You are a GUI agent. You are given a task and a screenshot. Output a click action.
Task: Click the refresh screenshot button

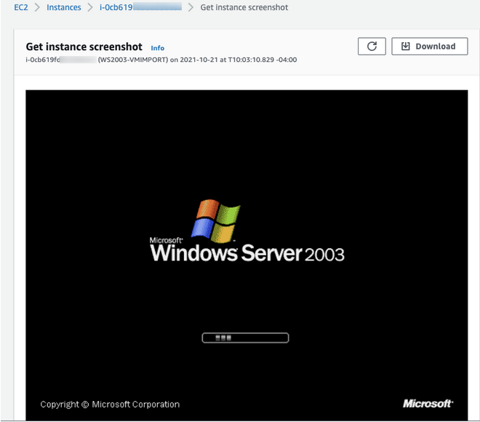[x=372, y=47]
